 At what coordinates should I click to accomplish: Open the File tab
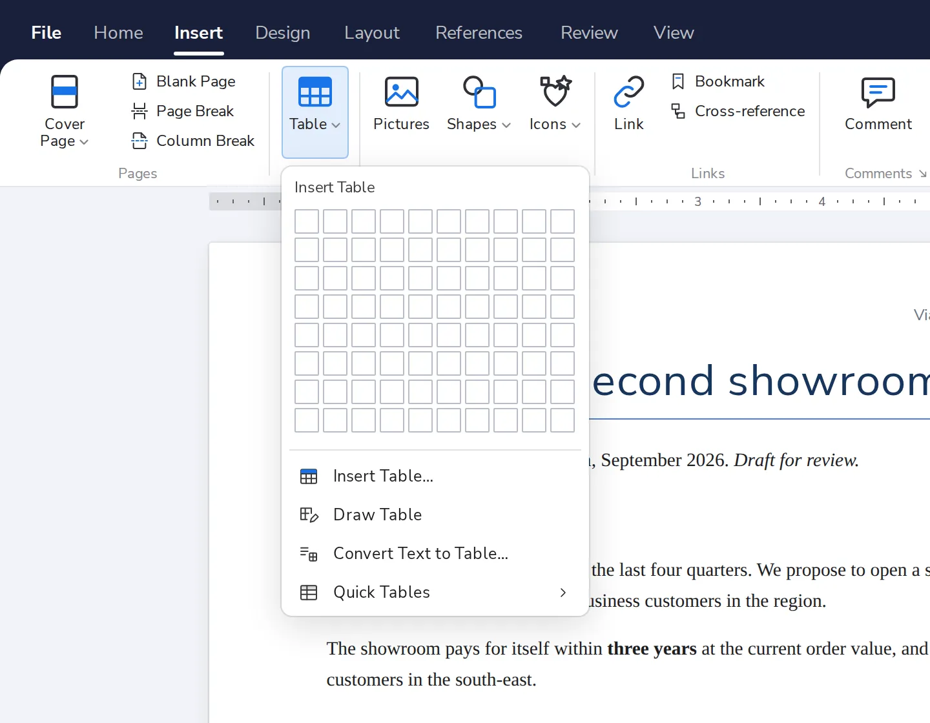(46, 32)
